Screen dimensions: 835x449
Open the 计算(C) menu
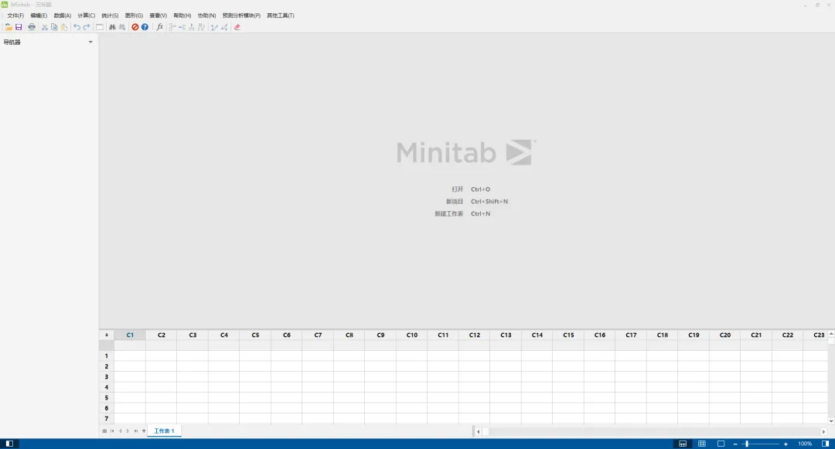[87, 15]
